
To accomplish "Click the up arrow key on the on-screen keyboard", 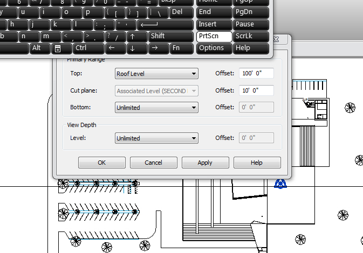I will coord(137,37).
